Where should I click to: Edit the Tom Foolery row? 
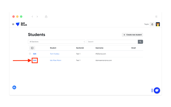pos(35,54)
